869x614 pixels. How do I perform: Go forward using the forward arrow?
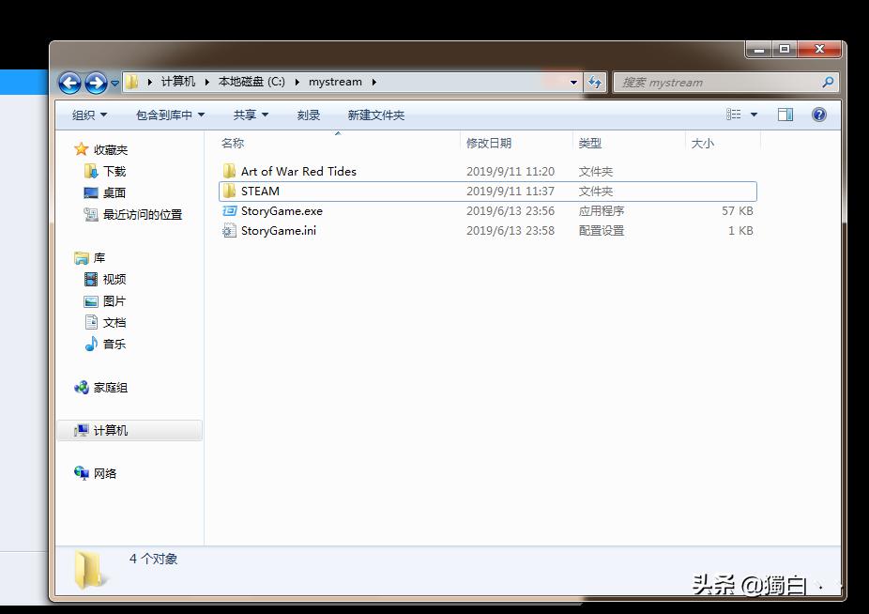[x=93, y=83]
